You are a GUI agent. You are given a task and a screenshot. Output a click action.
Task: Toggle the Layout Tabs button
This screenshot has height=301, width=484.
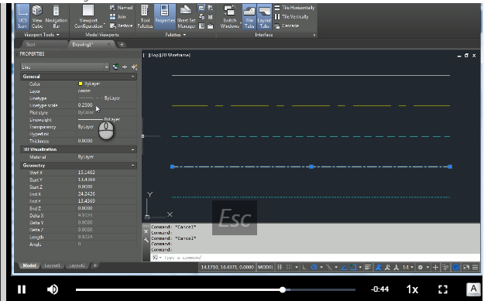tap(264, 17)
